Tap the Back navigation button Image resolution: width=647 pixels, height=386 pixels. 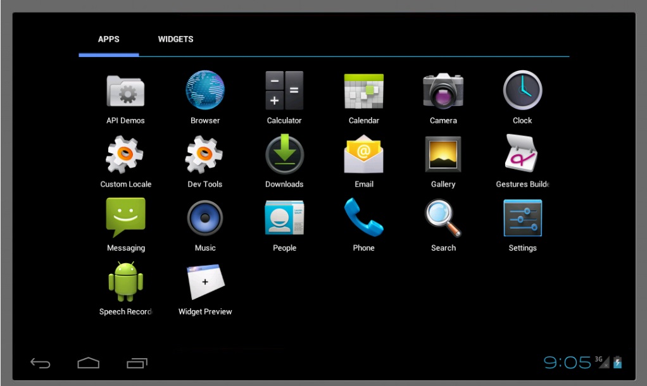click(40, 363)
